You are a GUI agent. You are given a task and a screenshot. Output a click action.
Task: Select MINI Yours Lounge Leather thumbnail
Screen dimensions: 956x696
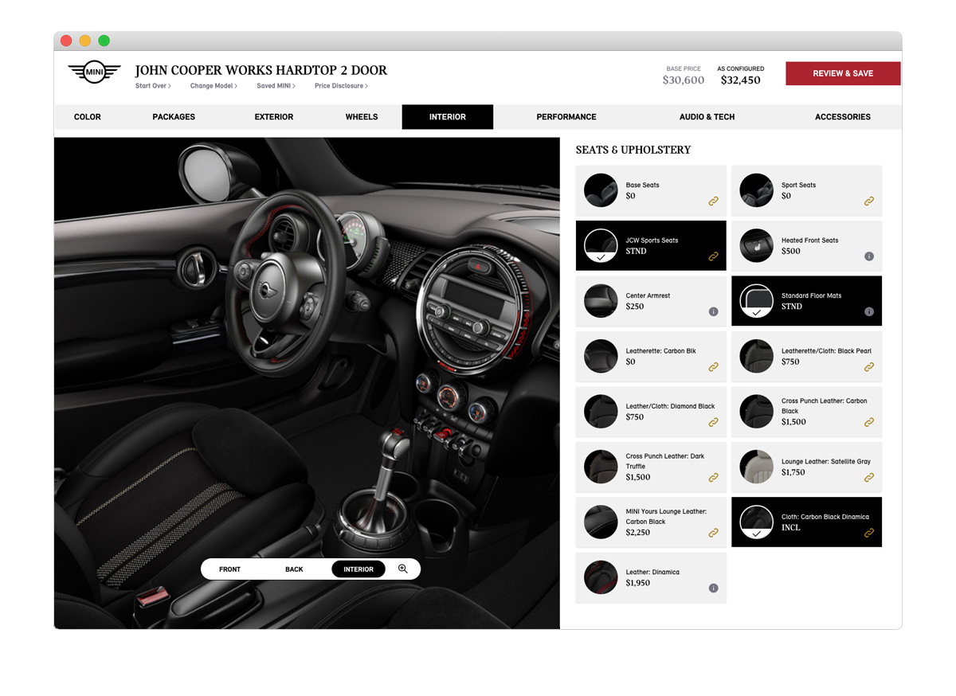(x=601, y=522)
